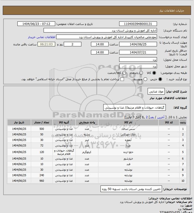This screenshot has height=213, width=194.
Task: Toggle the Islamic treasury payment checkbox
Action: 122,79
